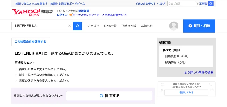The height and width of the screenshot is (107, 227).
Task: Click the 検索対象 panel heading
Action: (x=165, y=42)
